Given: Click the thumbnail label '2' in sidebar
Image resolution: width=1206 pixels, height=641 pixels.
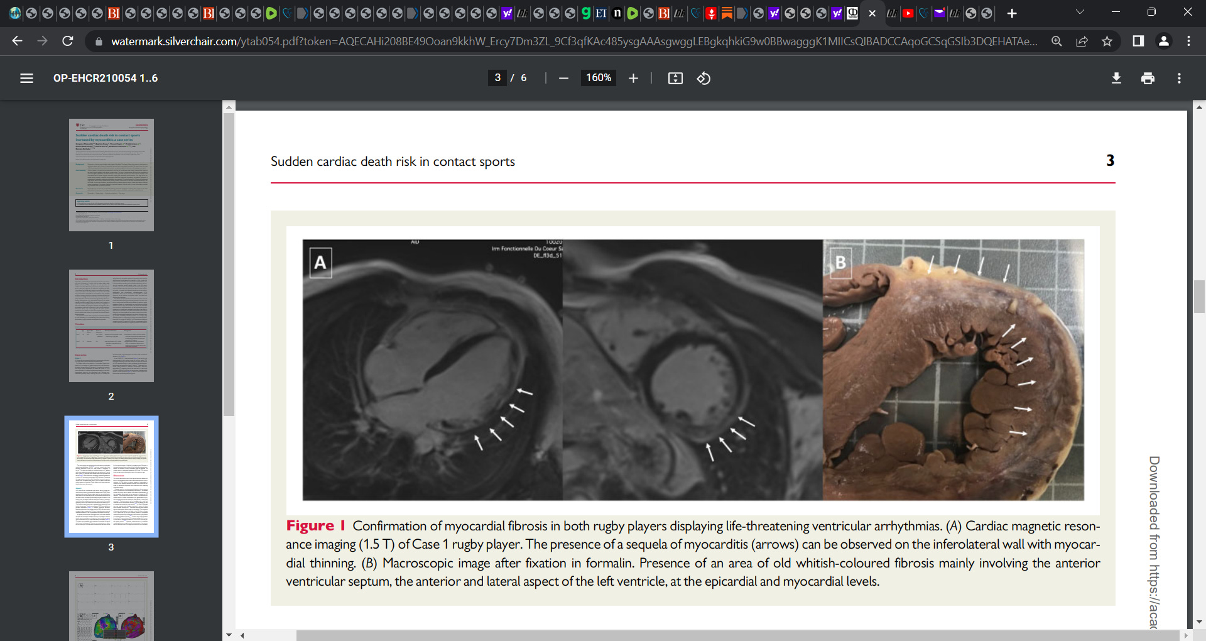Looking at the screenshot, I should [111, 396].
